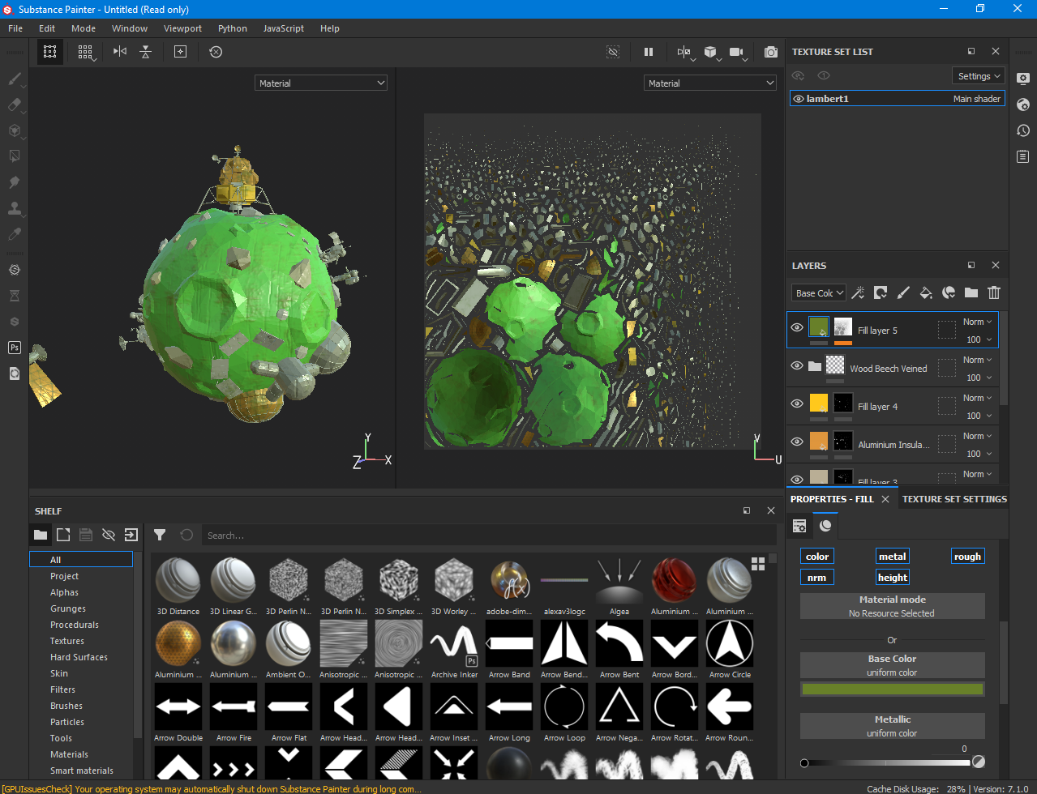Toggle the color channel button

(817, 557)
